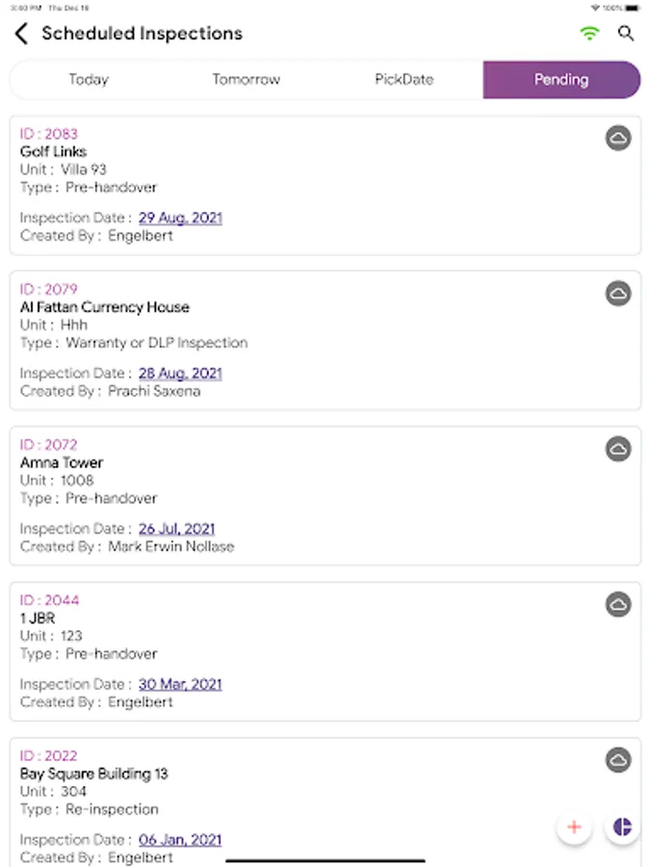Tap the 30 Mar, 2021 inspection date
The width and height of the screenshot is (650, 867).
[x=180, y=684]
